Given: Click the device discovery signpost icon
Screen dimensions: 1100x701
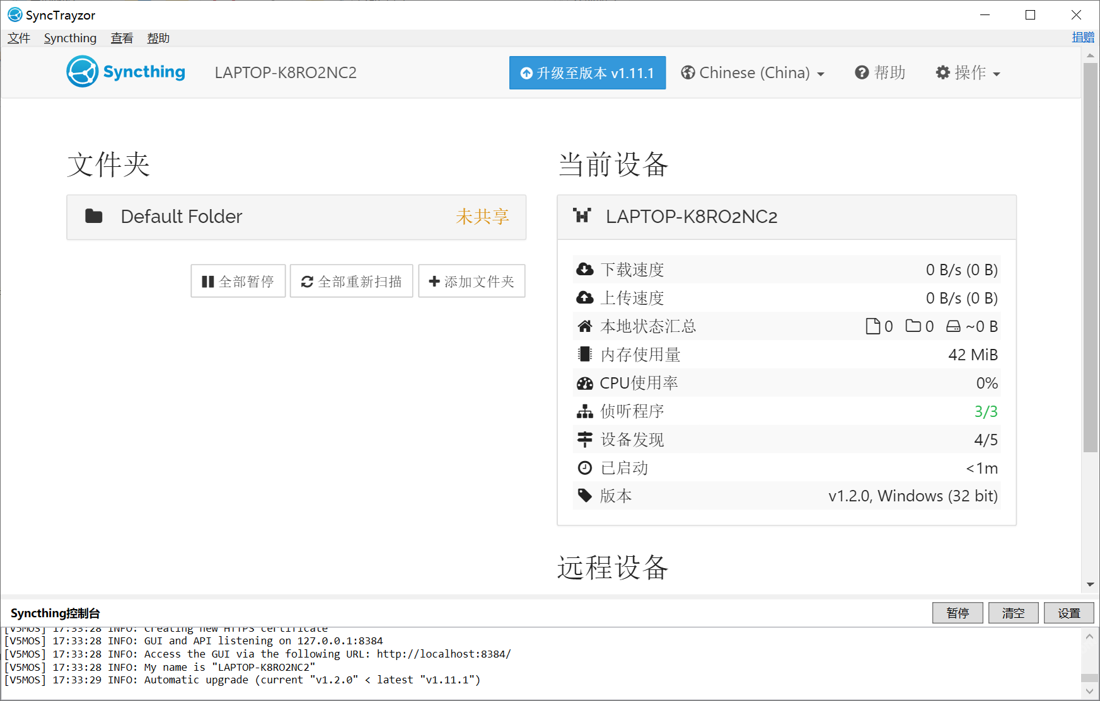Looking at the screenshot, I should [585, 439].
